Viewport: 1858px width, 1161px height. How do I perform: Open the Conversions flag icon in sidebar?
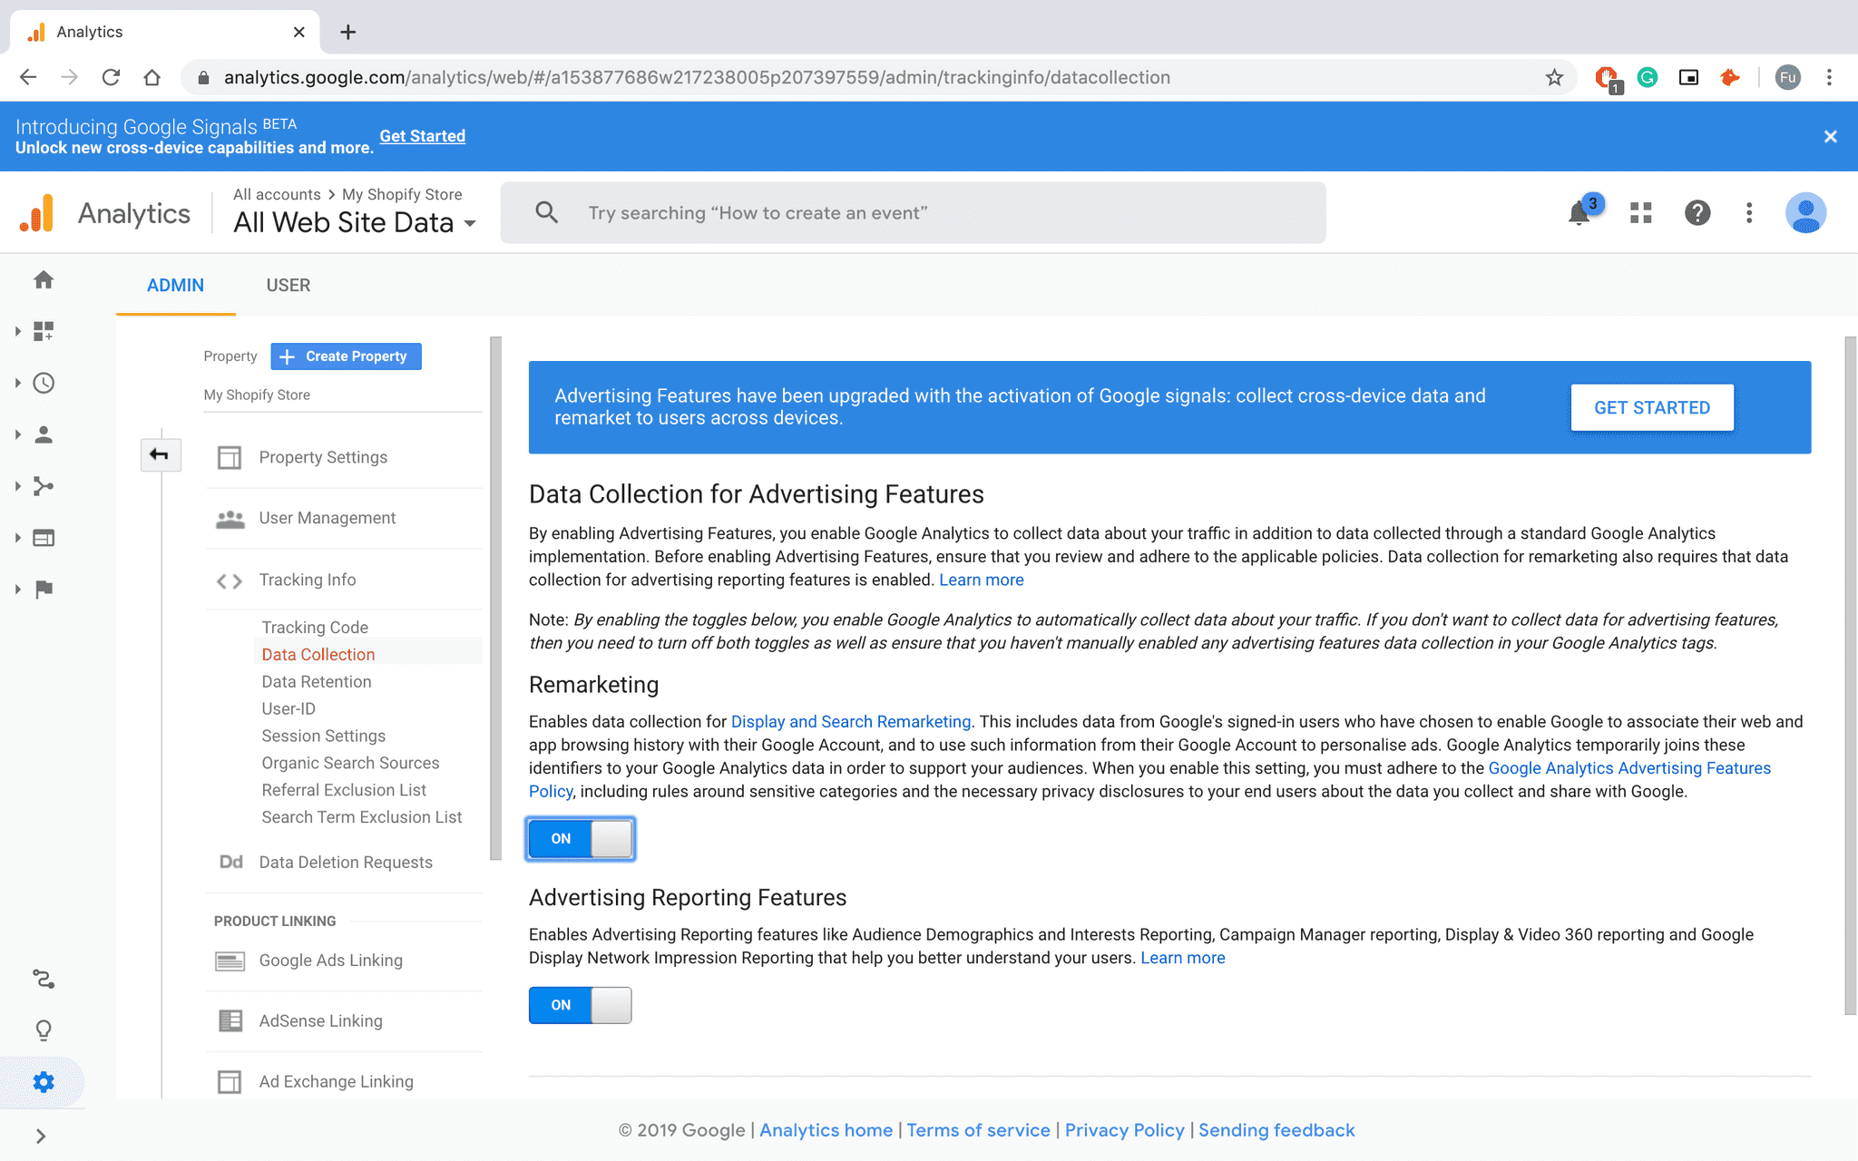[x=44, y=590]
